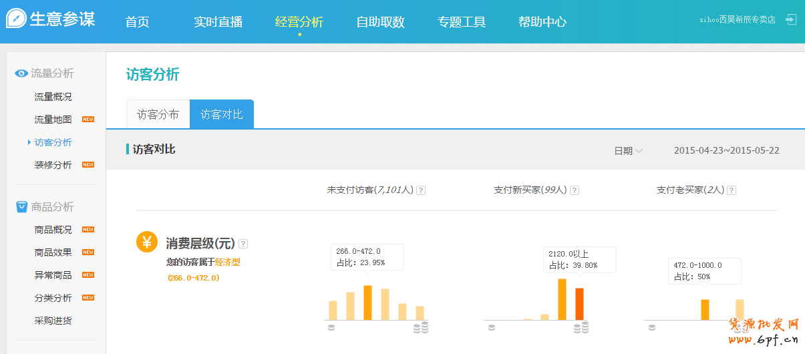Open 流量地图 in the sidebar

click(53, 120)
